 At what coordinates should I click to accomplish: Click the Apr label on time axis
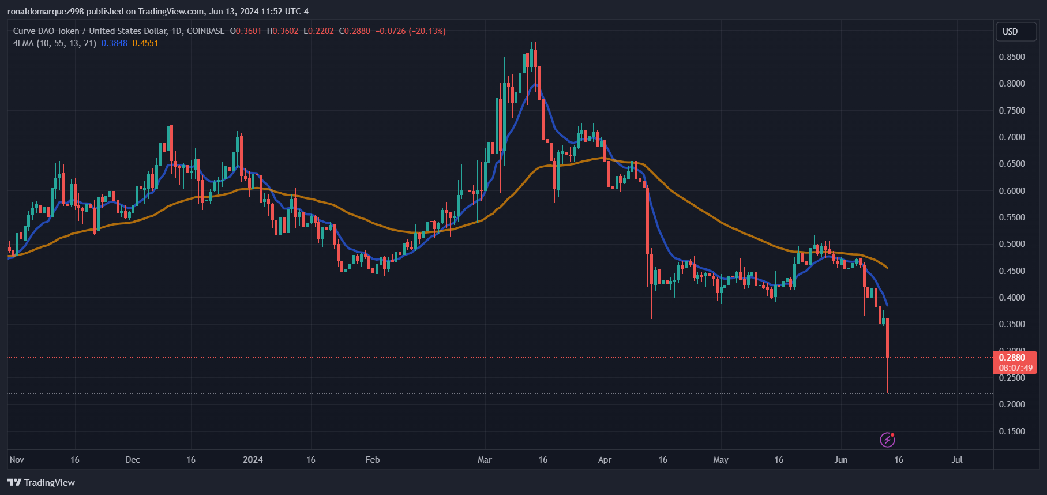tap(605, 460)
